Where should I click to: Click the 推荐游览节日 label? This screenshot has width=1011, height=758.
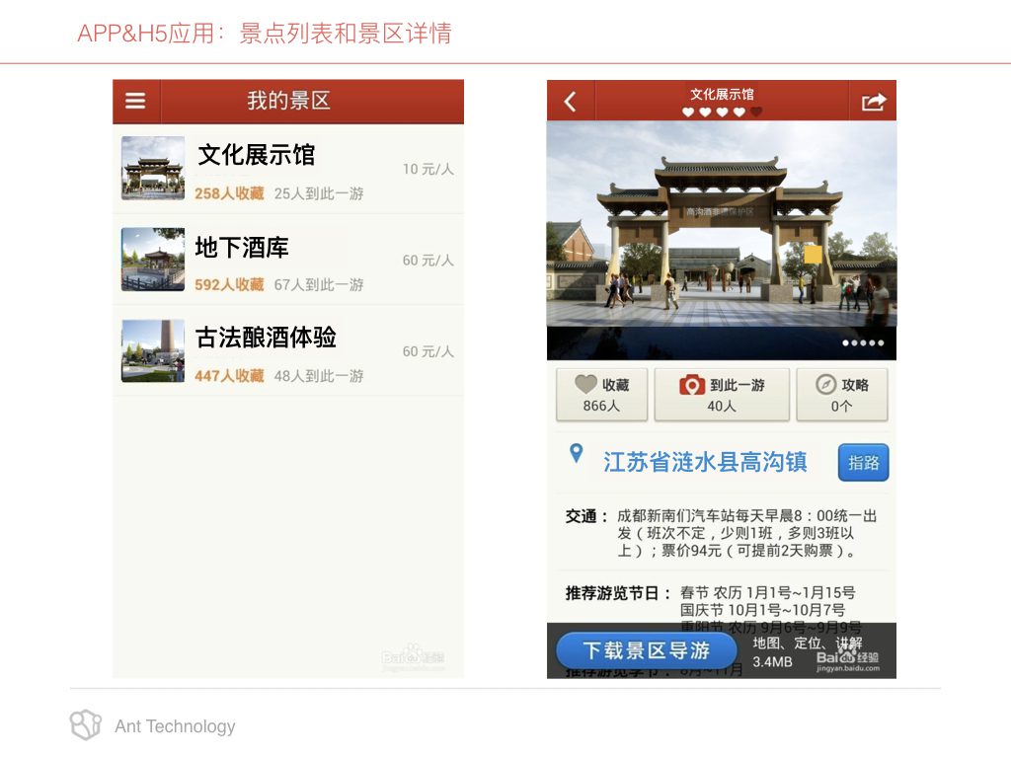pos(618,593)
